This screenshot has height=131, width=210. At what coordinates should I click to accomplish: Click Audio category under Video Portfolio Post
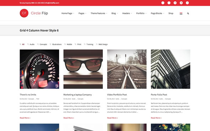pyautogui.click(x=117, y=99)
